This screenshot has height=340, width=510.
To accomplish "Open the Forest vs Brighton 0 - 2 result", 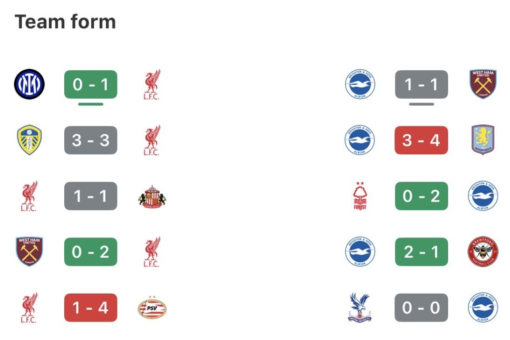I will (x=421, y=196).
